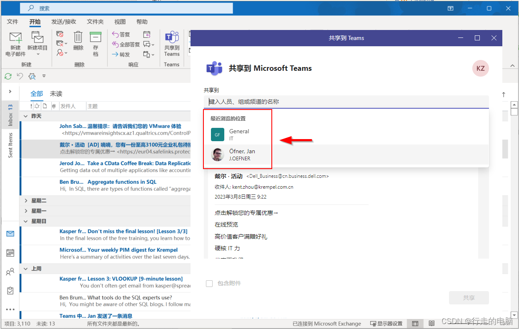Open the Folder (文件夹) ribbon tab
Image resolution: width=519 pixels, height=329 pixels.
(95, 22)
